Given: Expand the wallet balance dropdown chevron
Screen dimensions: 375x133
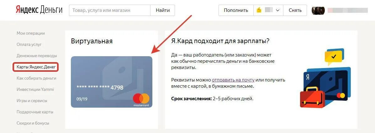Looking at the screenshot, I should point(277,11).
